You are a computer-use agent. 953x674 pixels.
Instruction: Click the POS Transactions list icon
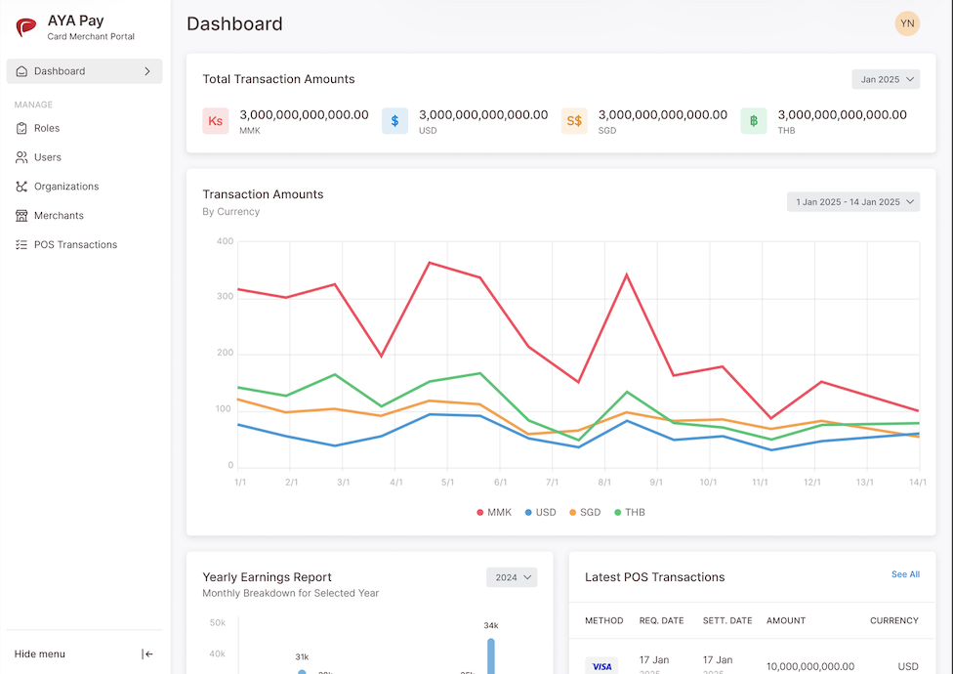(x=21, y=245)
